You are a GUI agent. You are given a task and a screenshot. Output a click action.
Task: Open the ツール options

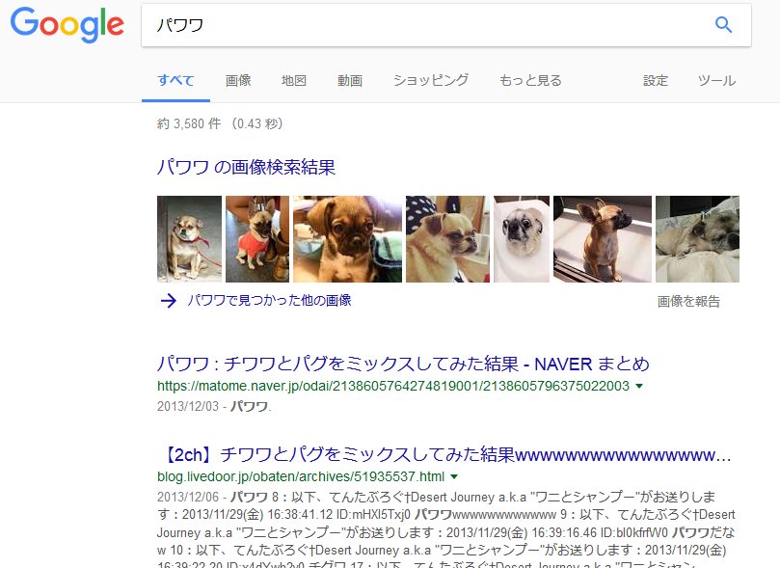(x=716, y=80)
